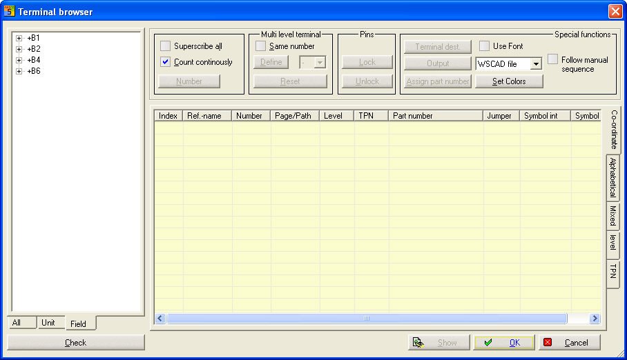
Task: Select the +B2 tree item label
Action: [x=34, y=49]
